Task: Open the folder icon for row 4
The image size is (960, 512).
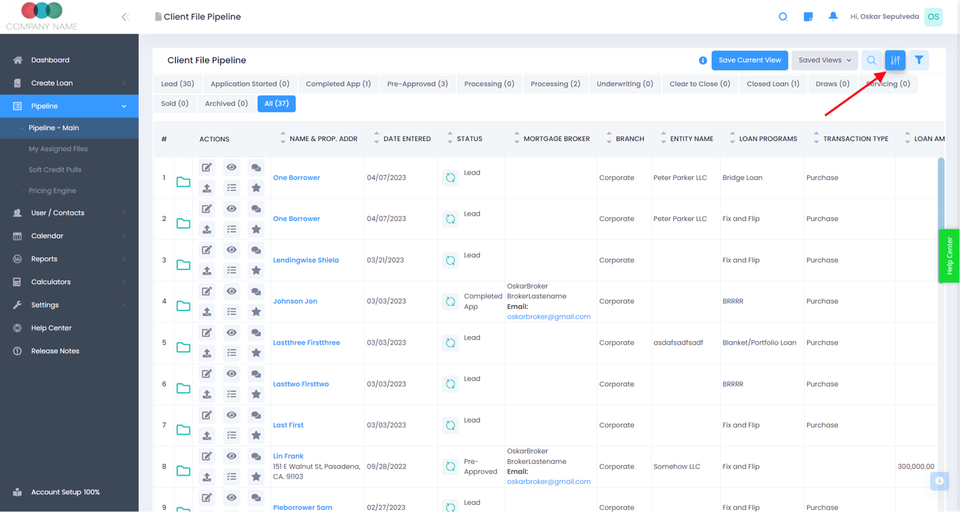Action: [183, 306]
